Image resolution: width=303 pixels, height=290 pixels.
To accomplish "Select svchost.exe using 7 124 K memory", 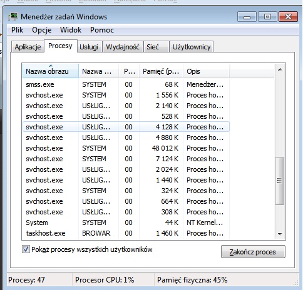I will point(126,159).
